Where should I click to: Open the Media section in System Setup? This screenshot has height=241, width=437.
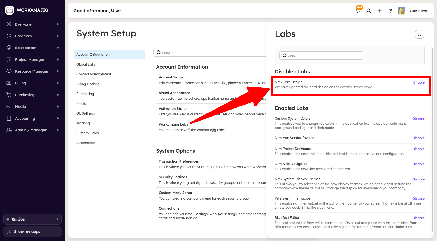81,103
